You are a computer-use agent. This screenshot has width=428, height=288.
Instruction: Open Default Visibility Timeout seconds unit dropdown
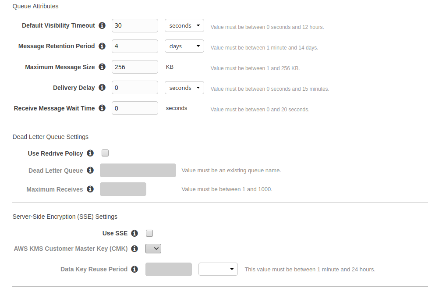184,25
